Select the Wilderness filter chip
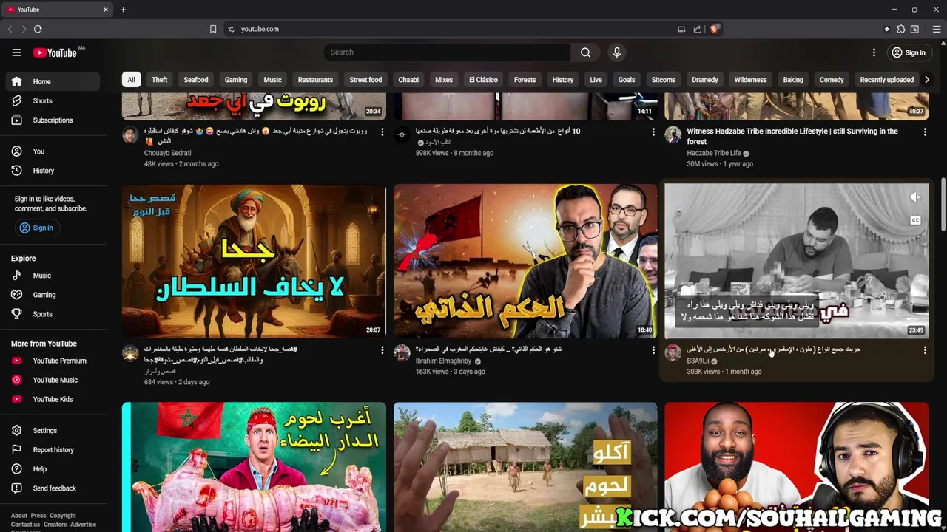The height and width of the screenshot is (532, 947). click(750, 80)
